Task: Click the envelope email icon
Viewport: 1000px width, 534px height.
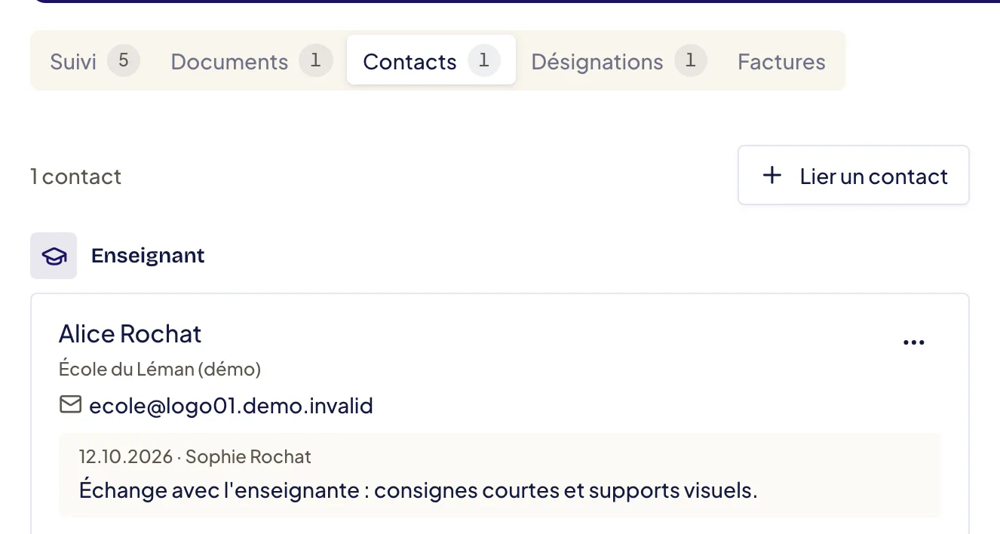Action: pos(70,406)
